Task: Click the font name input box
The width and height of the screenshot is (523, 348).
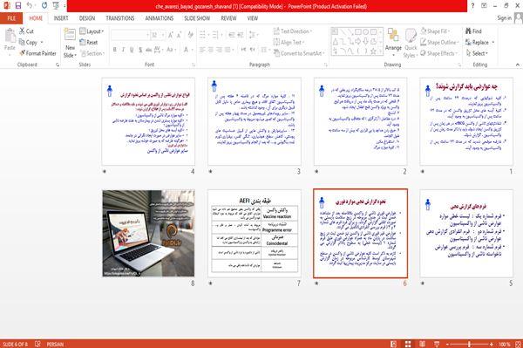Action: coord(130,35)
